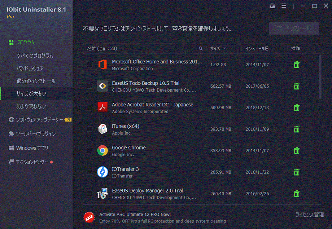The width and height of the screenshot is (332, 229).
Task: Click trash icon for EaseUS Todo Backup 10.5 Trial
Action: pyautogui.click(x=297, y=86)
